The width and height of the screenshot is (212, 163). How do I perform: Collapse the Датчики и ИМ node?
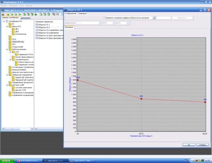7,85
